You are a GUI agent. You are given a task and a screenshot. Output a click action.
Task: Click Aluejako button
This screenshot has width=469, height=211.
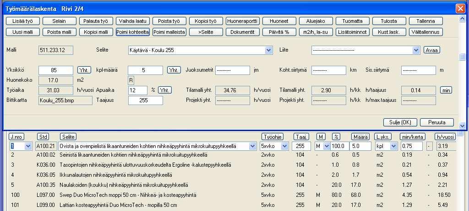point(316,21)
